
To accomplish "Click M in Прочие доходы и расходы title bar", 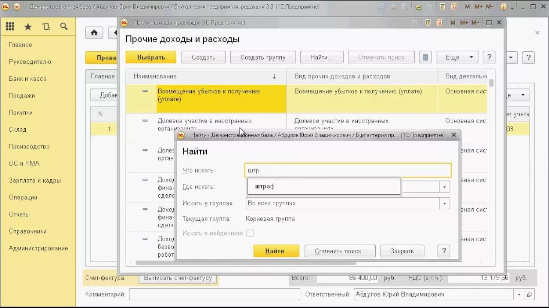I will [x=453, y=23].
